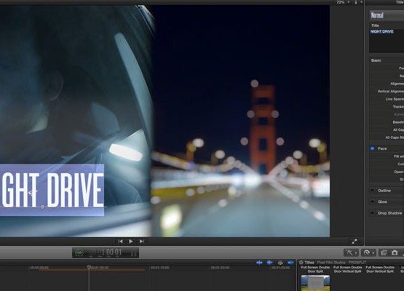This screenshot has width=404, height=291.
Task: Toggle video and audio skimming
Action: (x=259, y=263)
